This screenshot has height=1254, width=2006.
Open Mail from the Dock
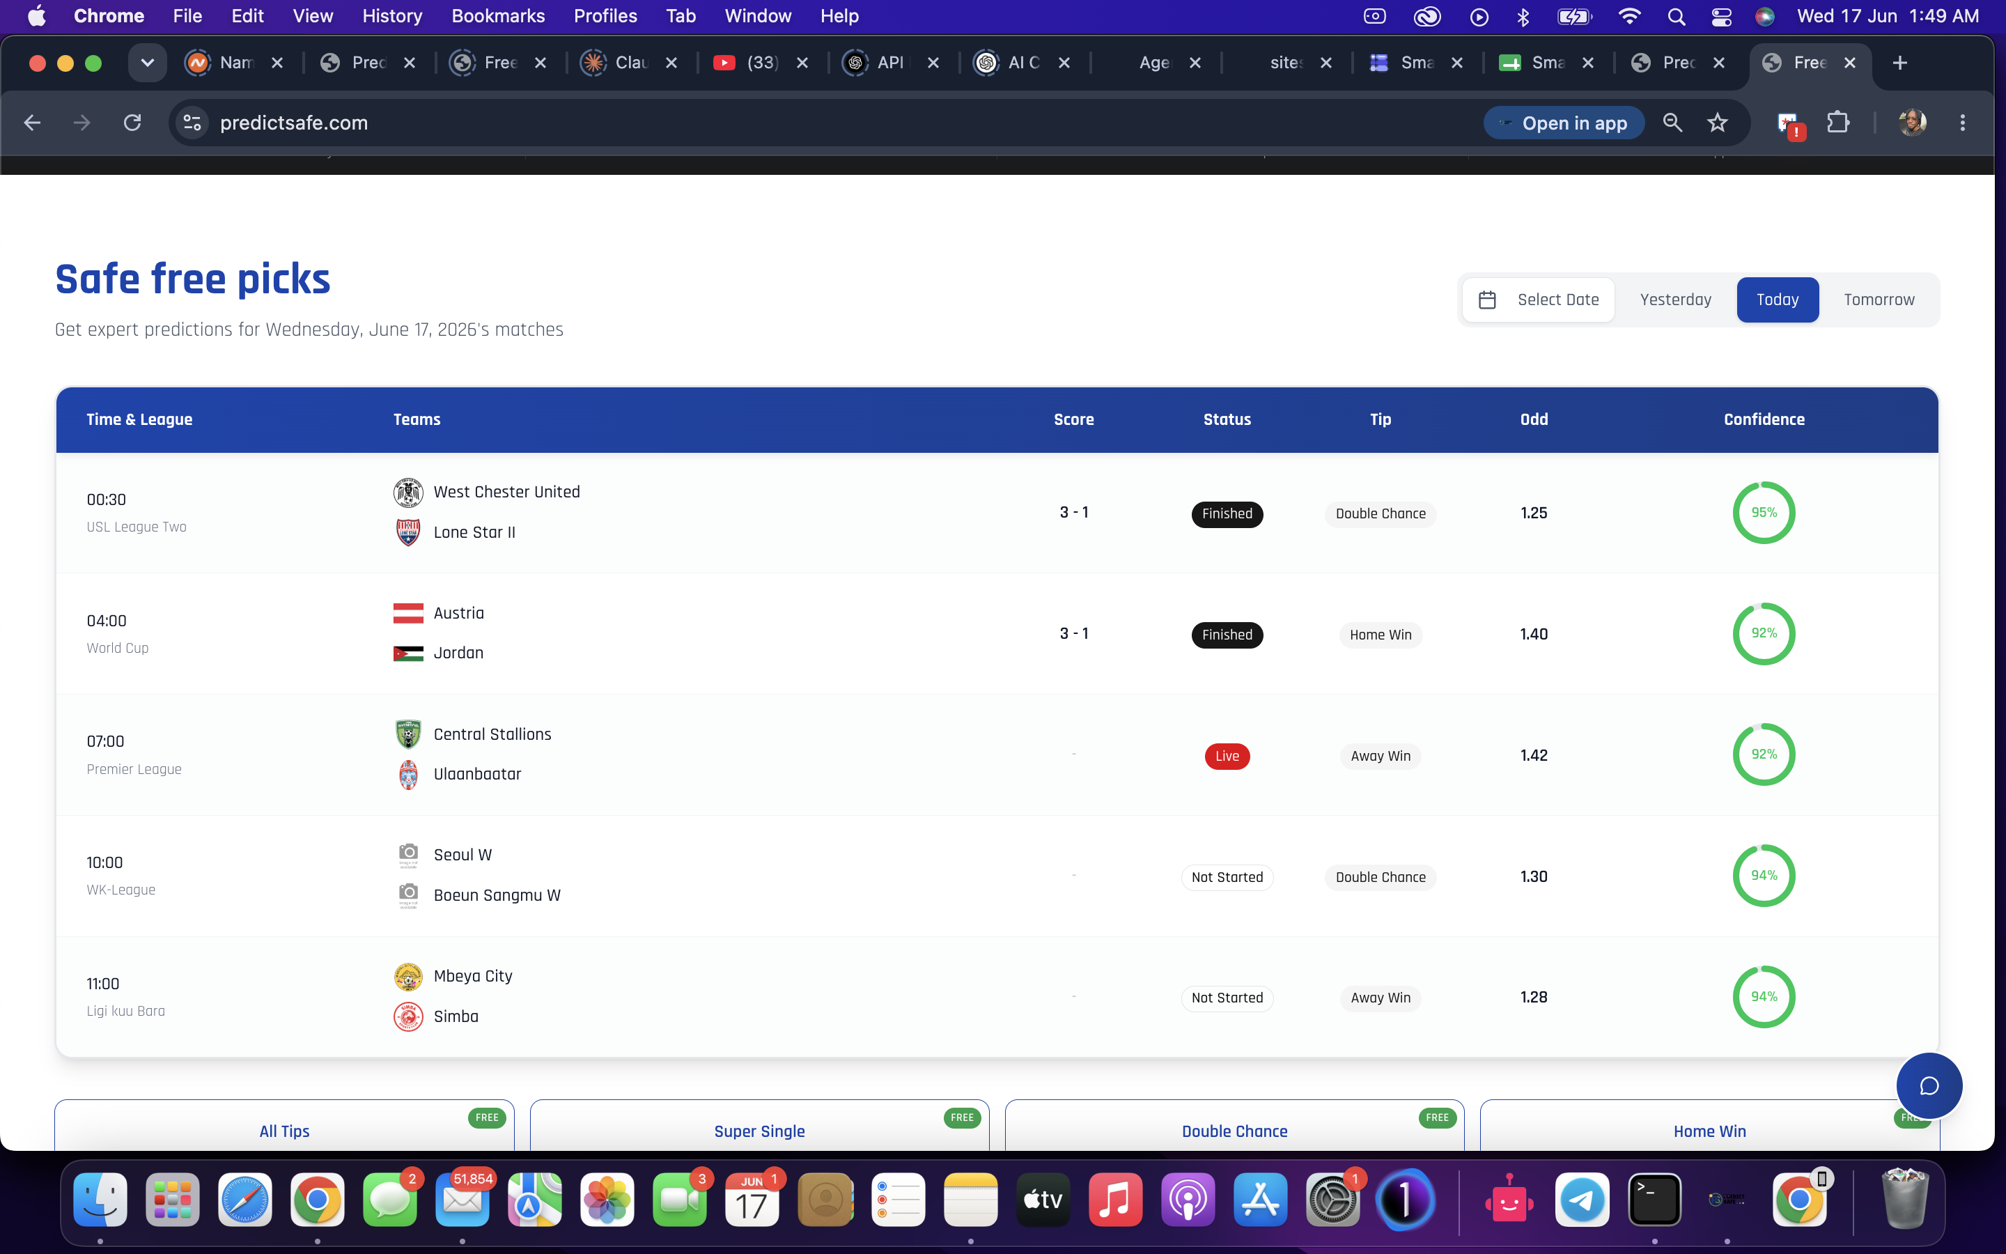click(462, 1199)
